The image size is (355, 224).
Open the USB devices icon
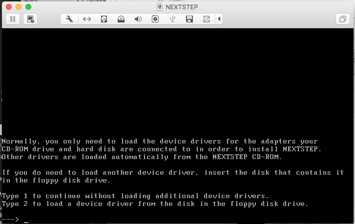[x=172, y=19]
